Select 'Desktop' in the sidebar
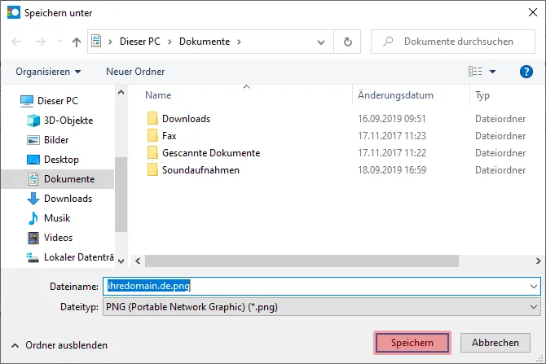This screenshot has width=546, height=364. click(61, 160)
